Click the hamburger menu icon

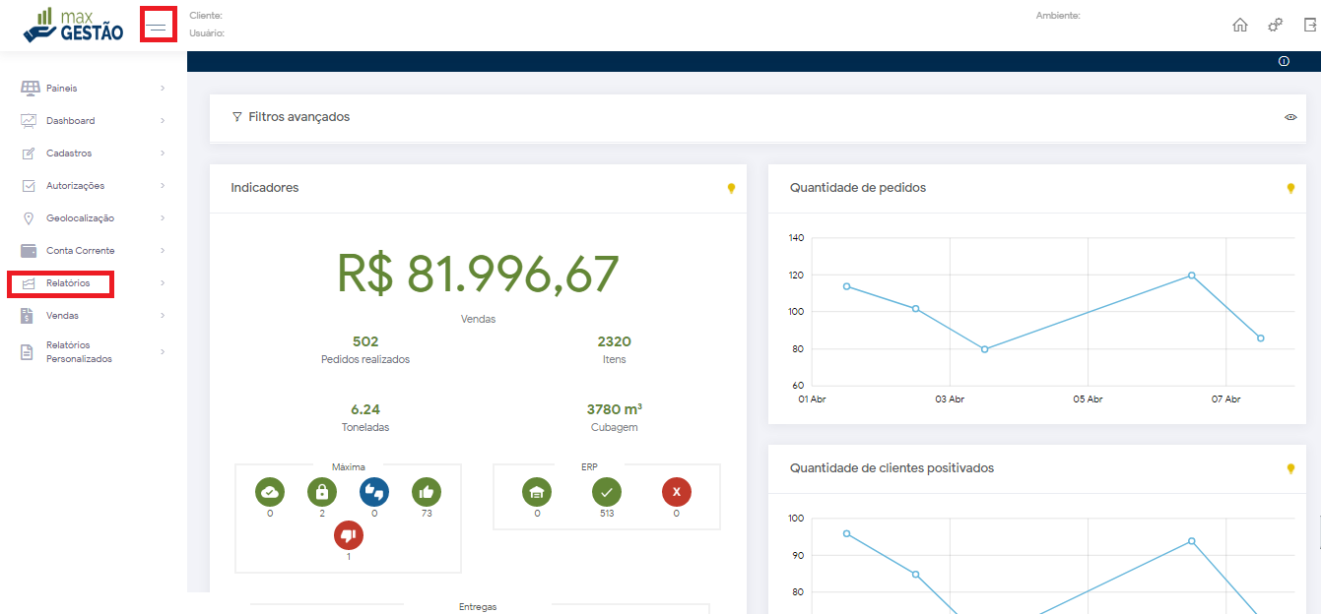158,25
